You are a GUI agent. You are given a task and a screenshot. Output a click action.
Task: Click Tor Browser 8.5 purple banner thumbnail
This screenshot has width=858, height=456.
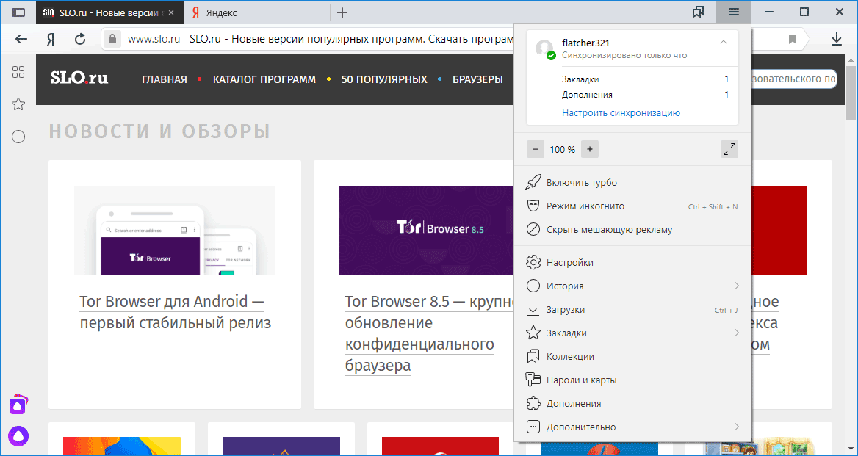click(x=427, y=230)
